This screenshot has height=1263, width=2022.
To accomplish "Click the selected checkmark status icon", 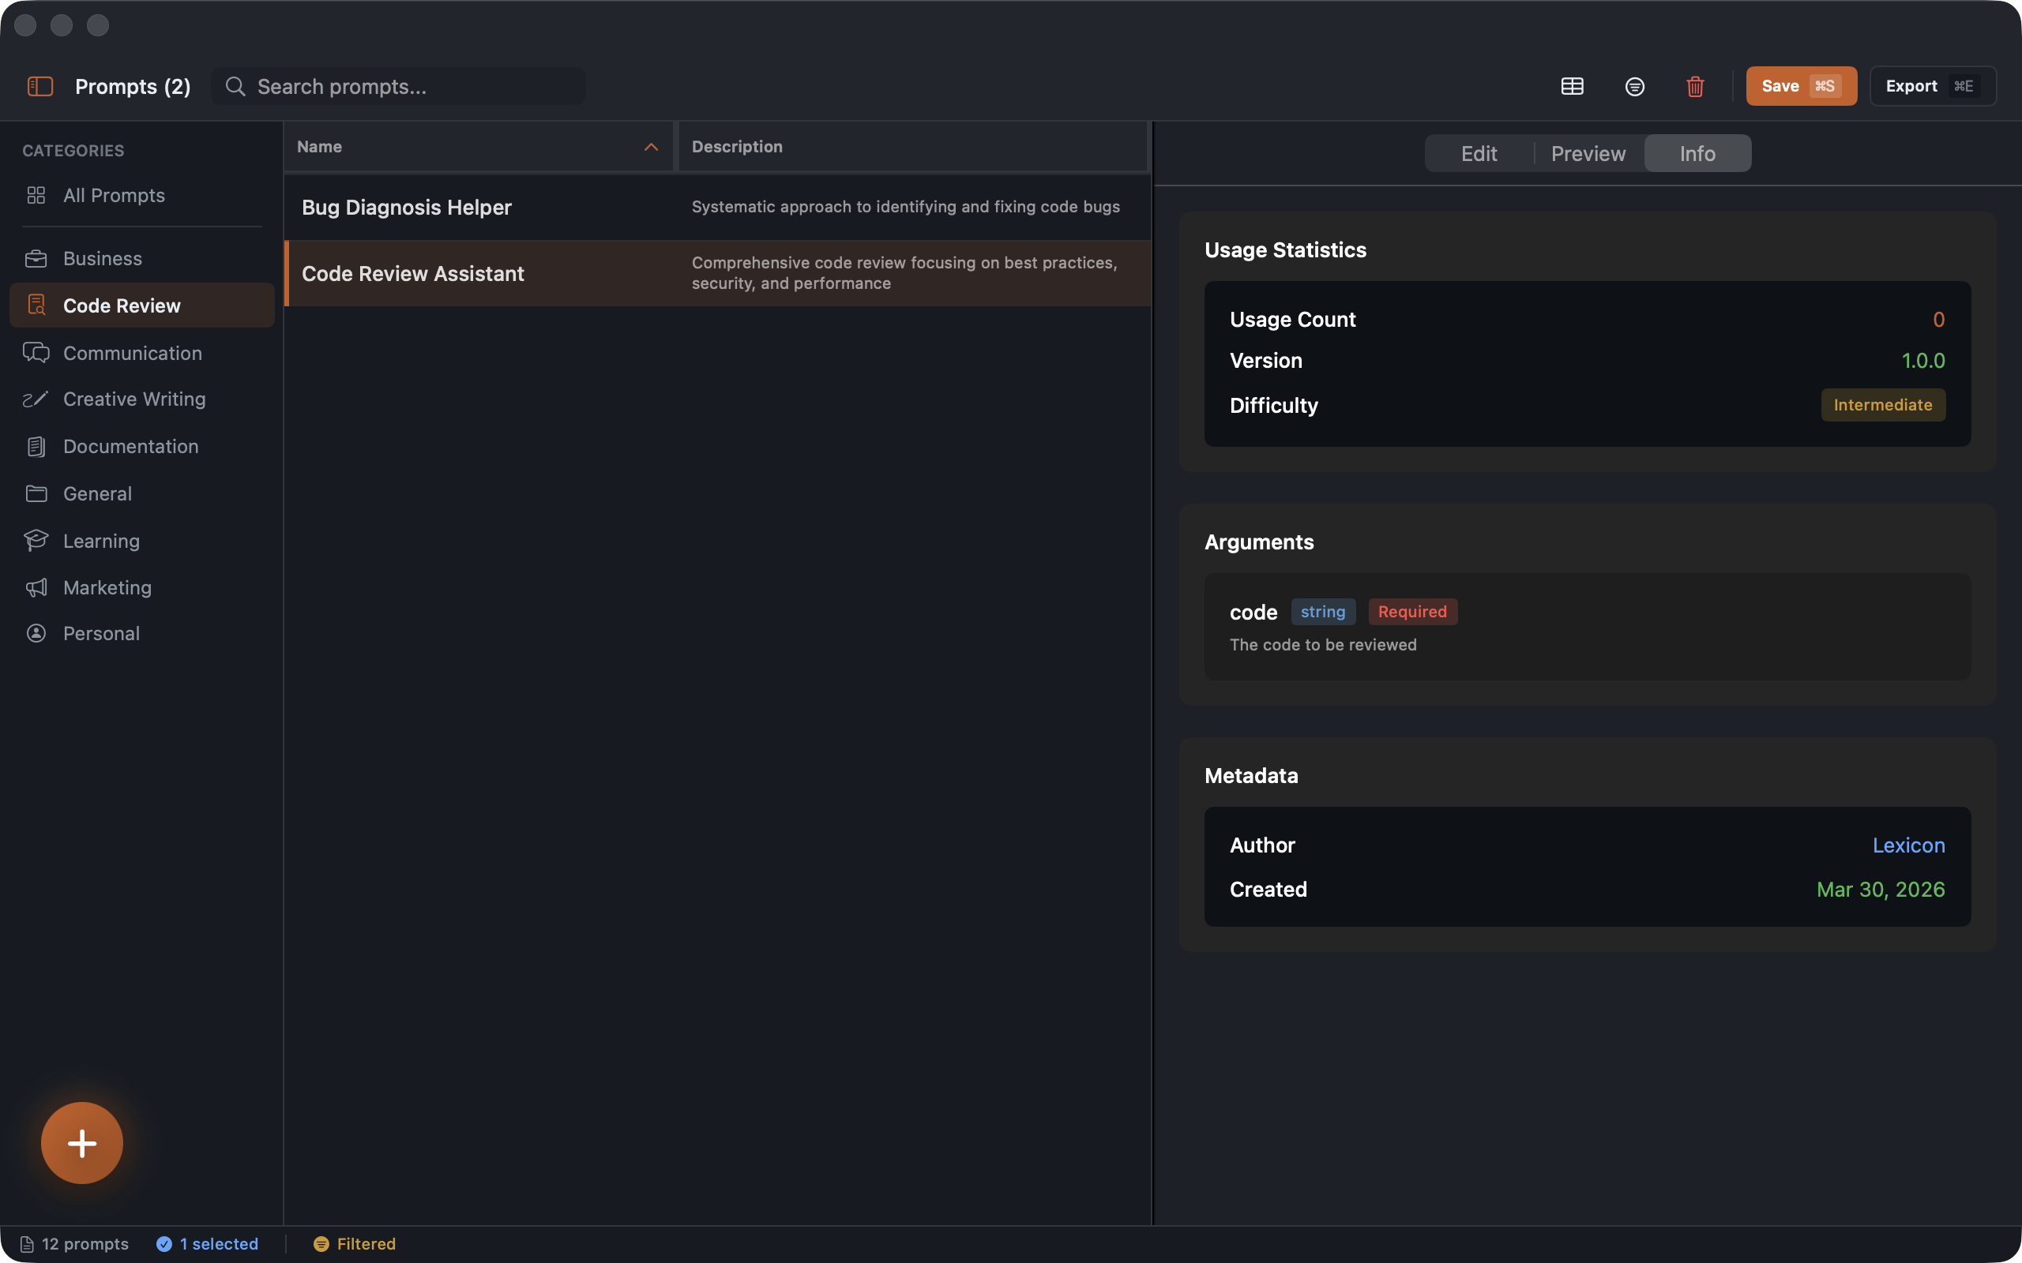I will point(163,1244).
